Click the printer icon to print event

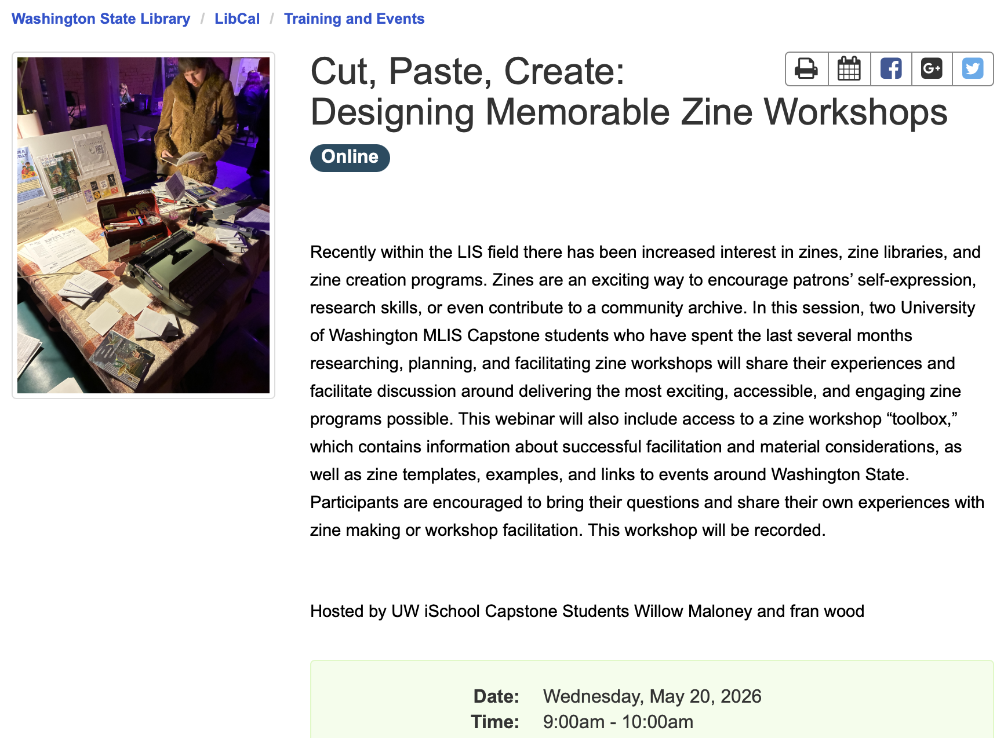tap(806, 69)
